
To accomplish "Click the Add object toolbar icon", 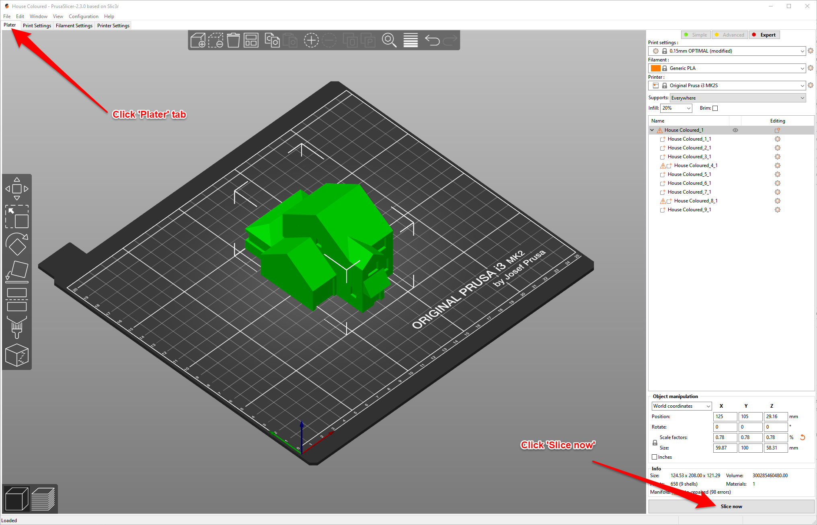I will point(198,41).
